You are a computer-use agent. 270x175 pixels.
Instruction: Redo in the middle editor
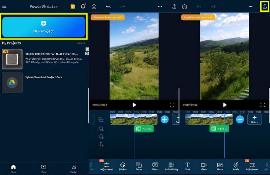point(123,6)
